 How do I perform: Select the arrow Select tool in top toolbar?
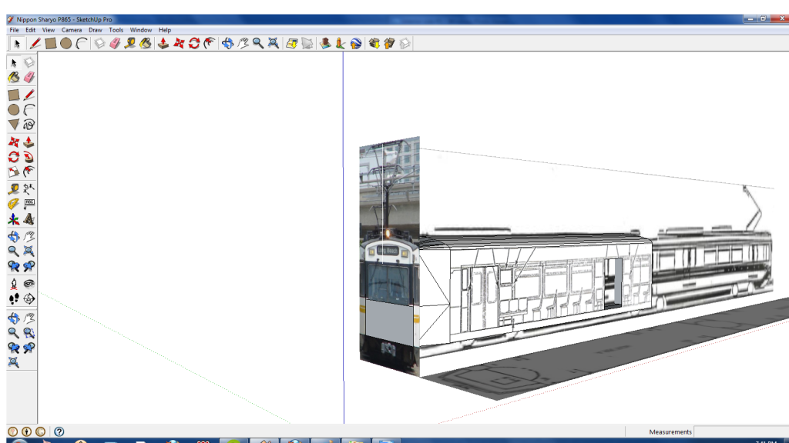tap(17, 44)
